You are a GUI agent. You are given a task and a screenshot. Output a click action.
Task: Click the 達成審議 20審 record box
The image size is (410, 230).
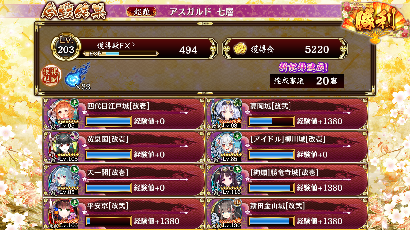click(307, 81)
